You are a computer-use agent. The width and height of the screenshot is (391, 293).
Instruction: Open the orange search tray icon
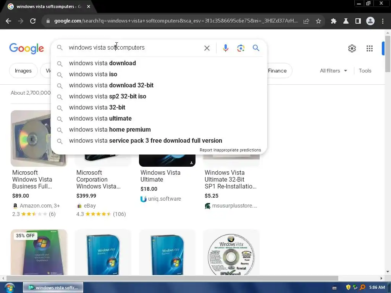pyautogui.click(x=363, y=287)
